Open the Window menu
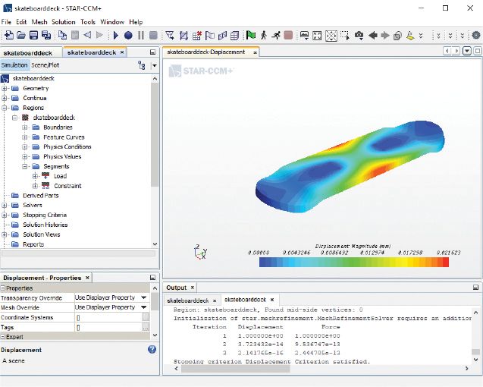The width and height of the screenshot is (483, 387). click(112, 22)
